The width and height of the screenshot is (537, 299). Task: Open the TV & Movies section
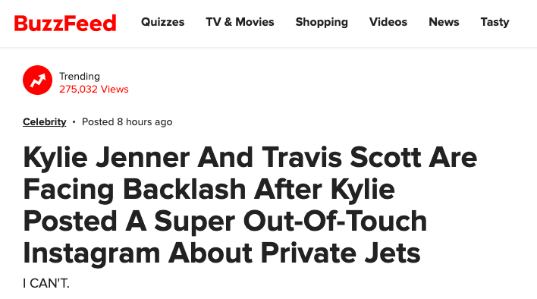pyautogui.click(x=240, y=22)
